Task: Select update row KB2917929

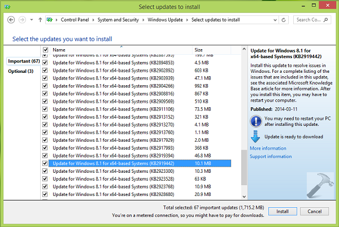Action: click(140, 141)
